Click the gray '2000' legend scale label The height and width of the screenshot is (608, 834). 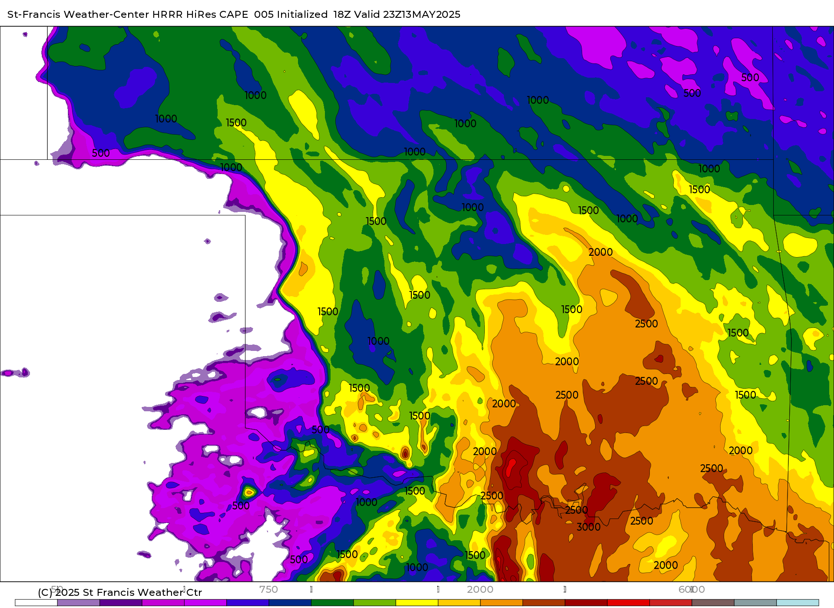[x=480, y=589]
